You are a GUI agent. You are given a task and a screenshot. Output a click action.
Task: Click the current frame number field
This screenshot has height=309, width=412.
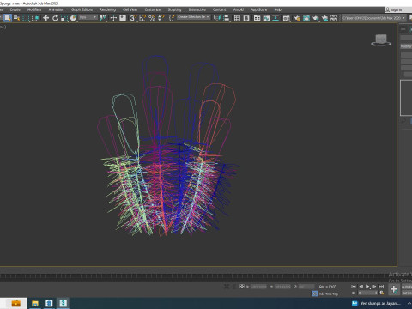pos(368,293)
